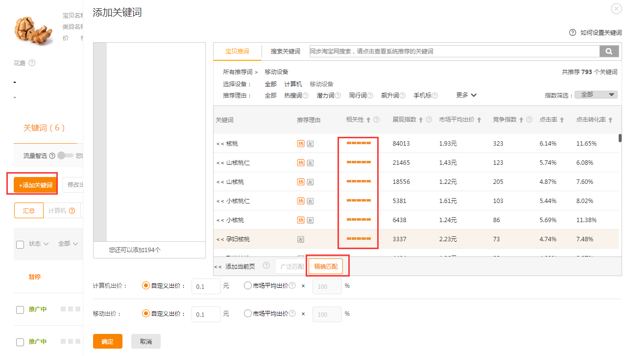Tick the select-all checkbox beside 状态
Viewport: 627px width, 356px height.
click(x=20, y=244)
